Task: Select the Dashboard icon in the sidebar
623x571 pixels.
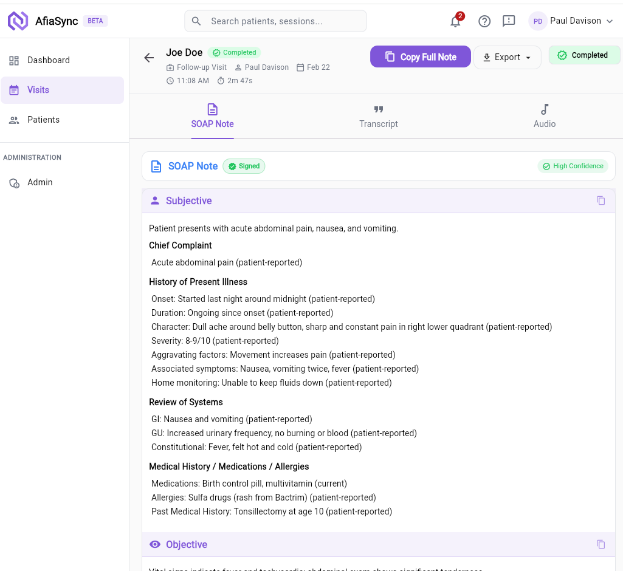Action: (x=14, y=60)
